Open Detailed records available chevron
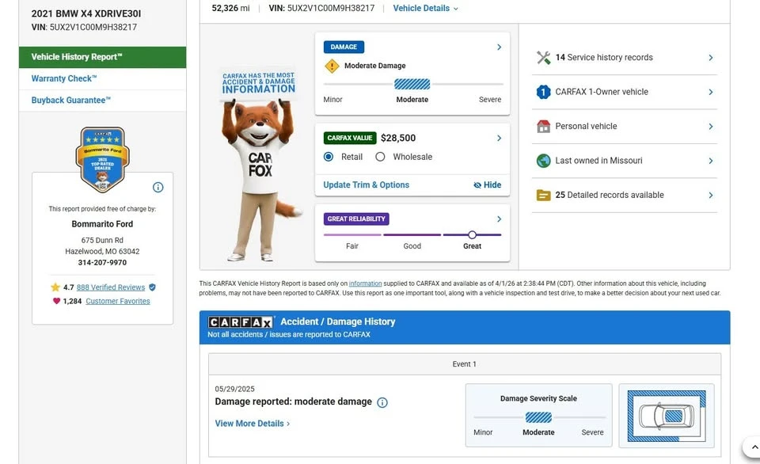The height and width of the screenshot is (464, 760). coord(711,196)
